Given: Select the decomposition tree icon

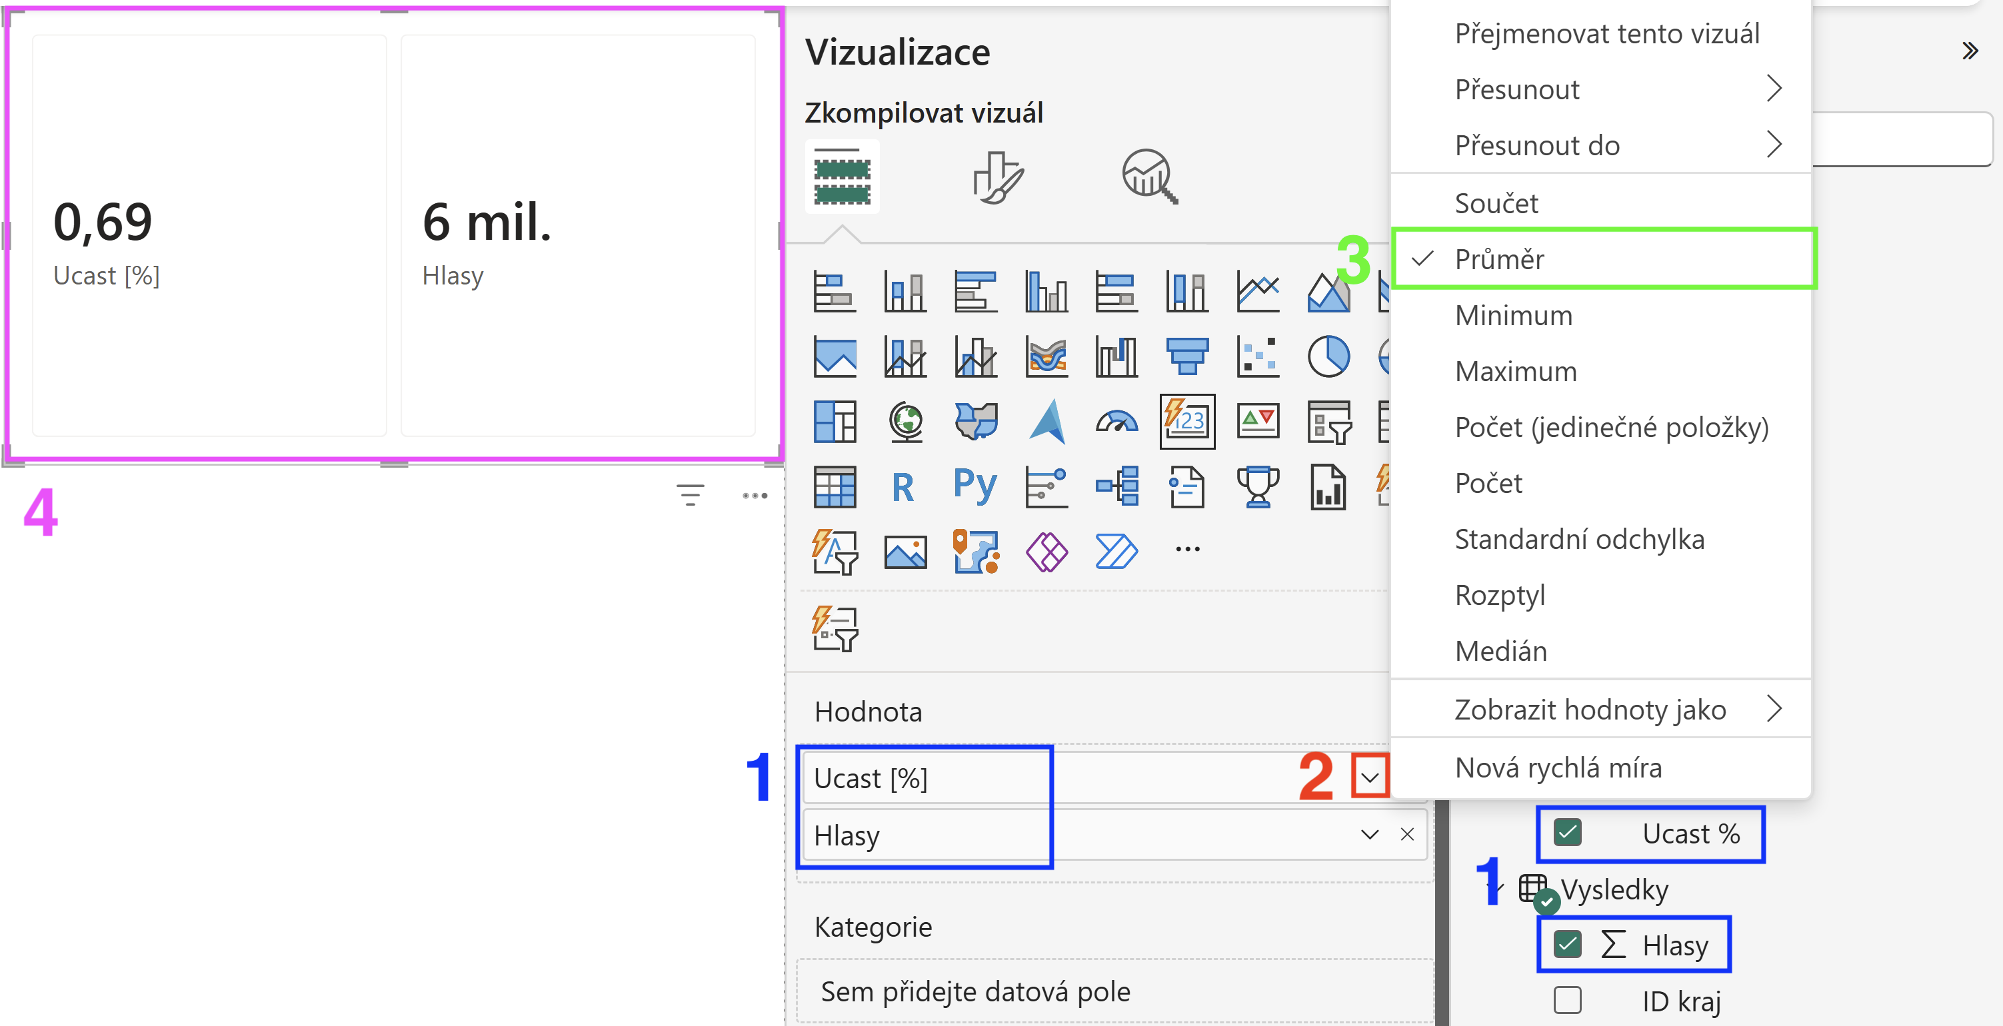Looking at the screenshot, I should (1117, 486).
